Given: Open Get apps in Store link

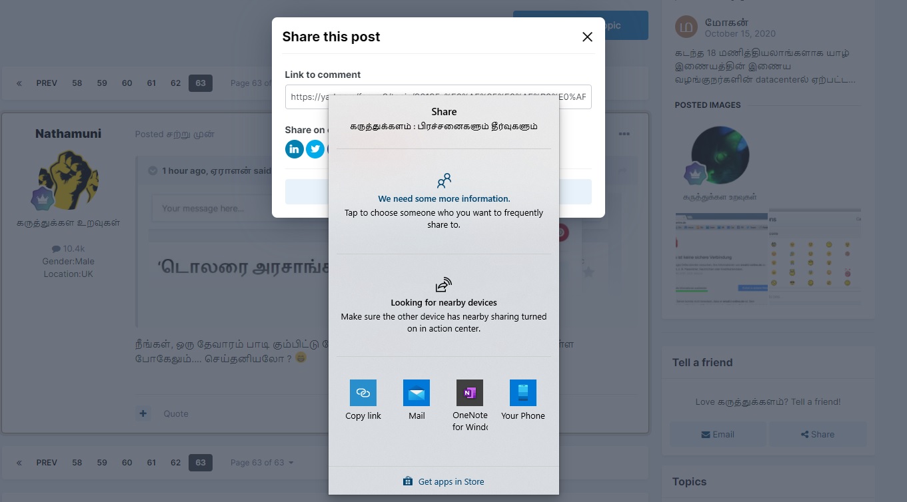Looking at the screenshot, I should [x=444, y=481].
